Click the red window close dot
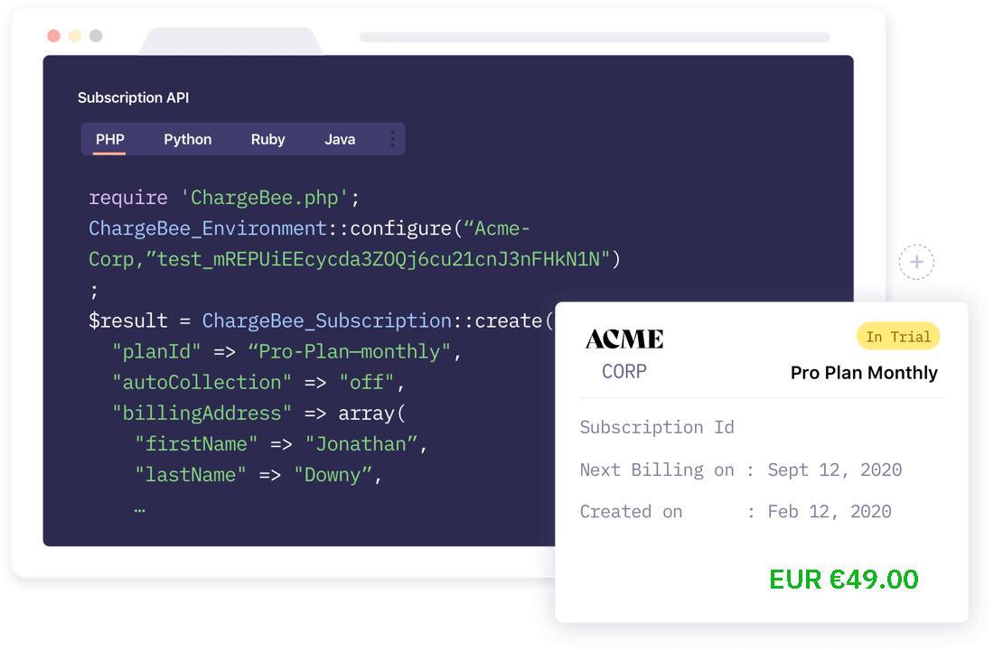 [54, 36]
